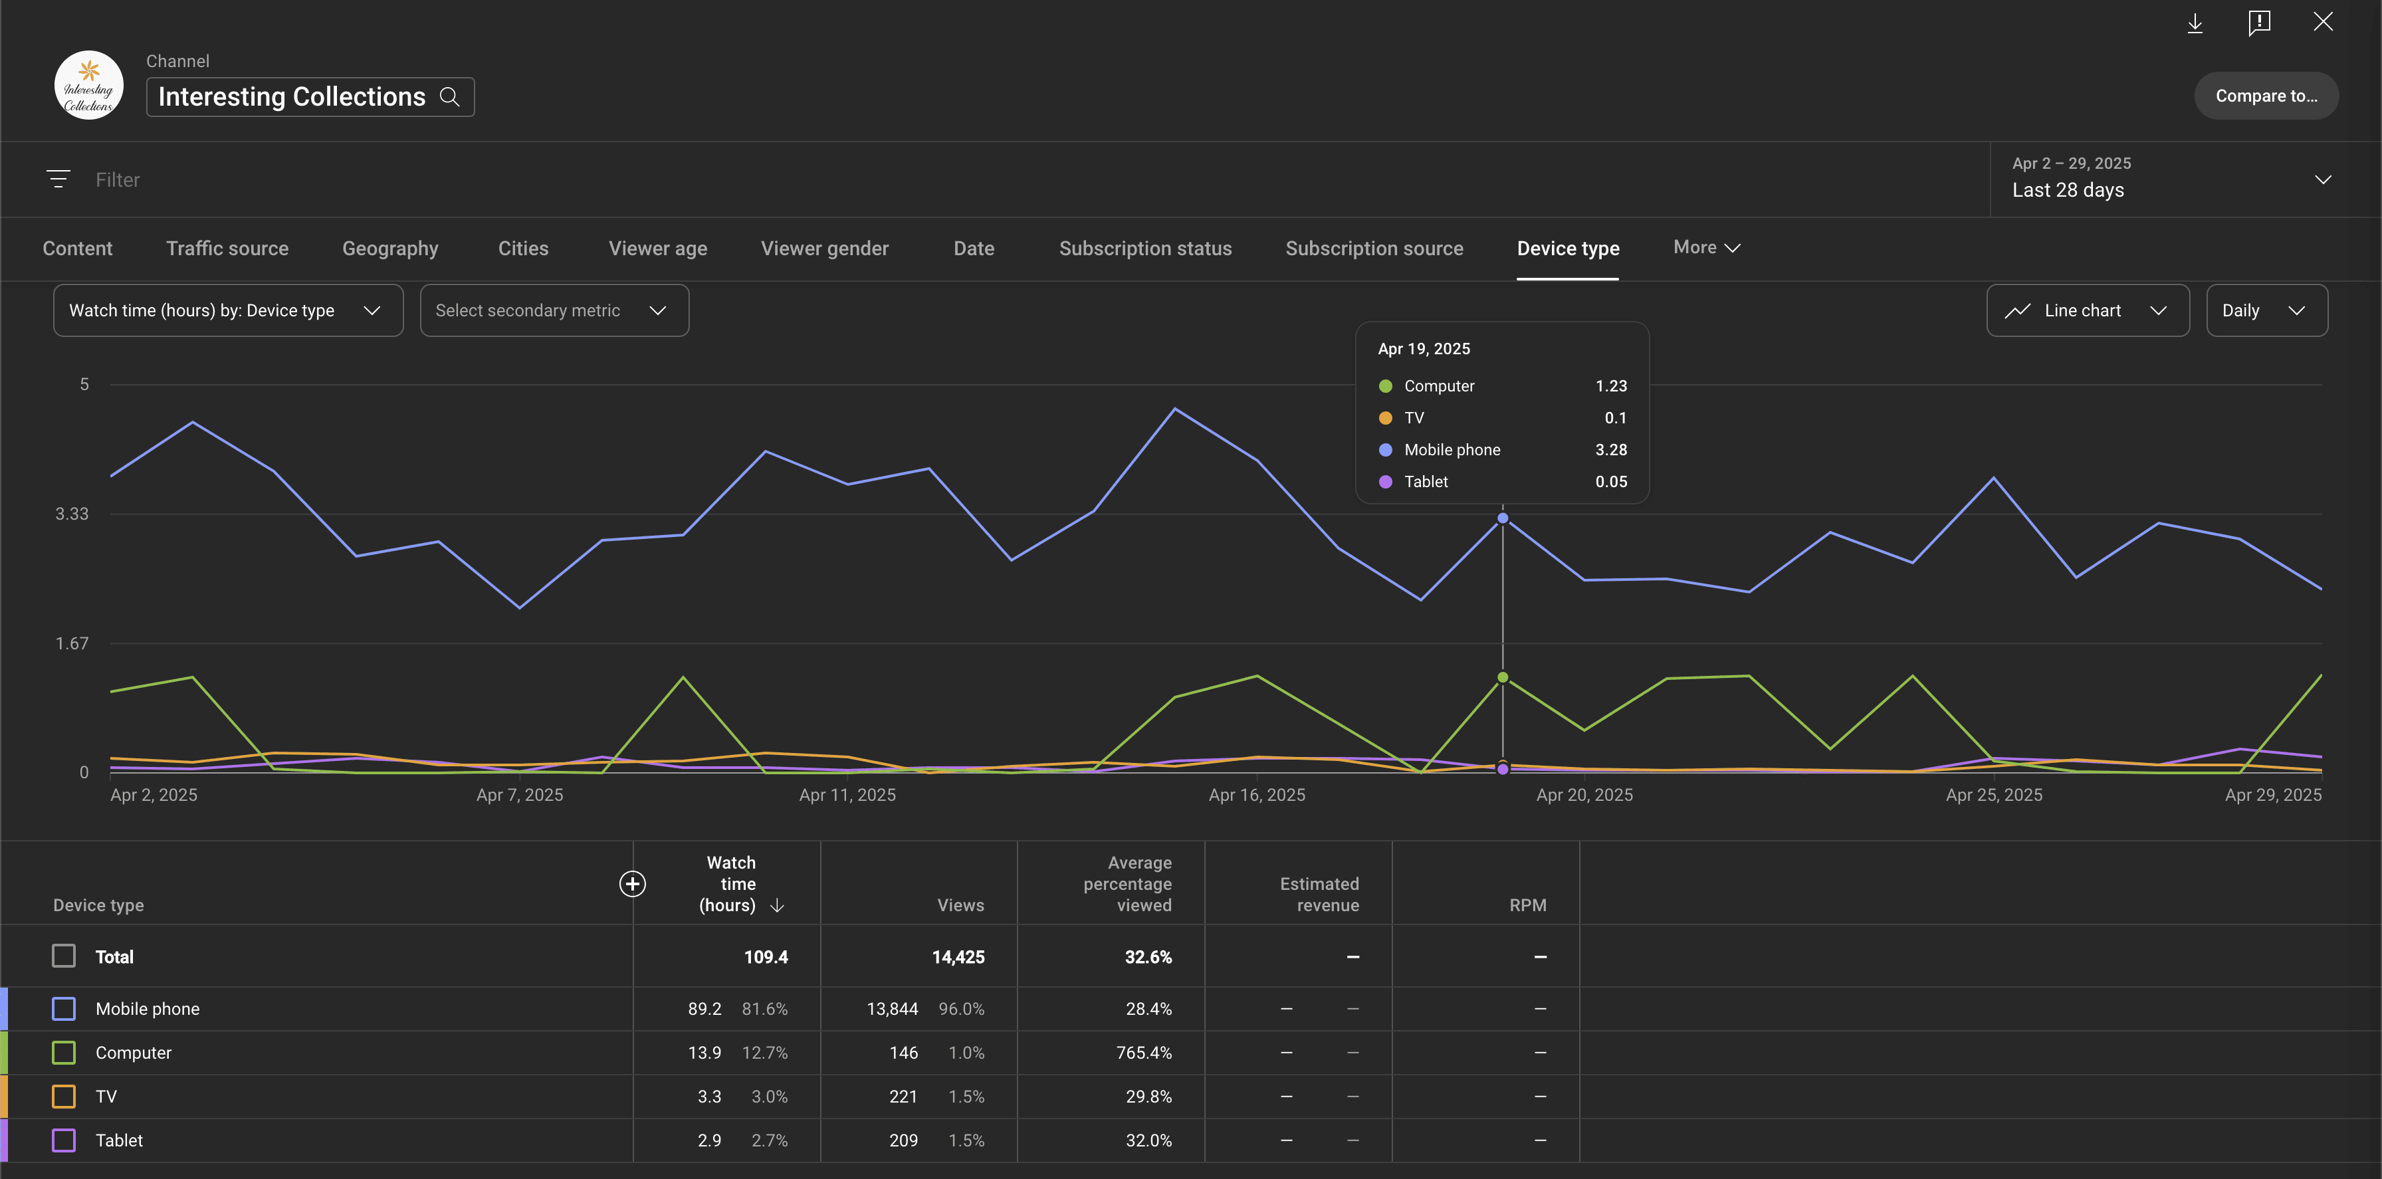
Task: Expand the More tabs menu
Action: pyautogui.click(x=1707, y=247)
